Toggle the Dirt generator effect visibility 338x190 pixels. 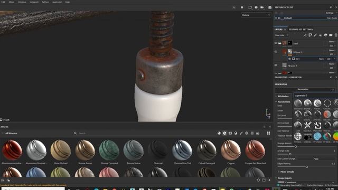click(x=289, y=59)
